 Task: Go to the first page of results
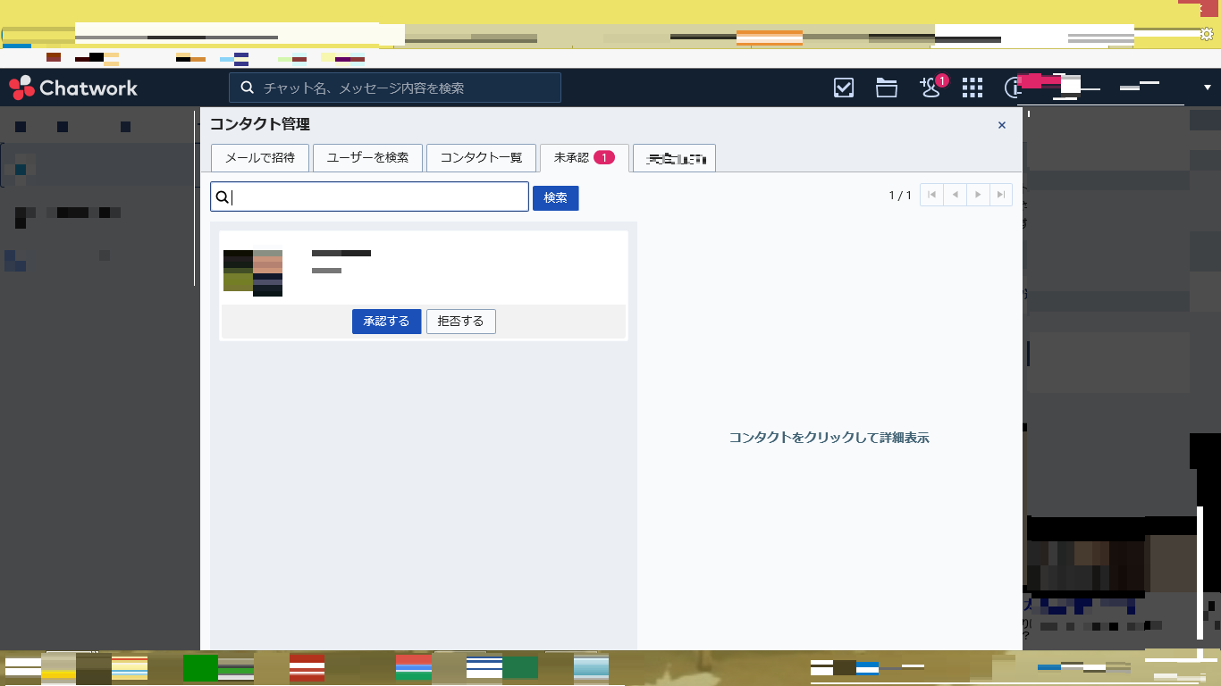pyautogui.click(x=932, y=195)
